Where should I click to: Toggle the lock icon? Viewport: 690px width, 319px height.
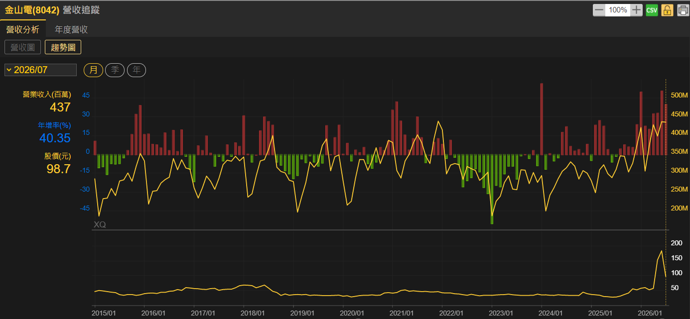pos(667,10)
